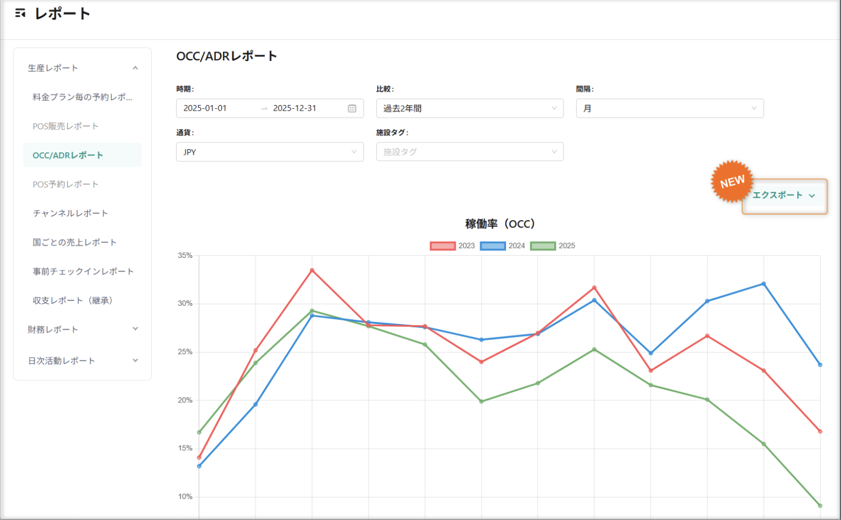Image resolution: width=841 pixels, height=520 pixels.
Task: Open the 施設タグ dropdown
Action: point(469,152)
